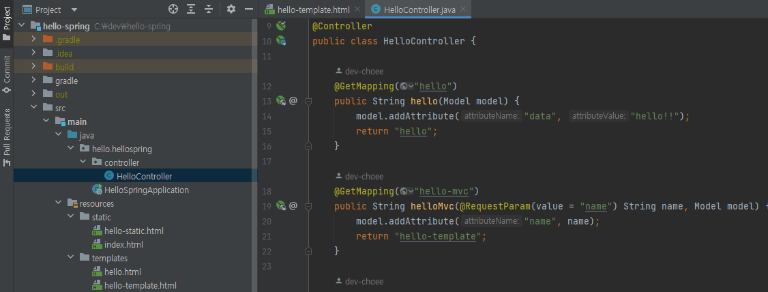This screenshot has height=292, width=768.
Task: Collapse the resources folder
Action: (x=58, y=203)
